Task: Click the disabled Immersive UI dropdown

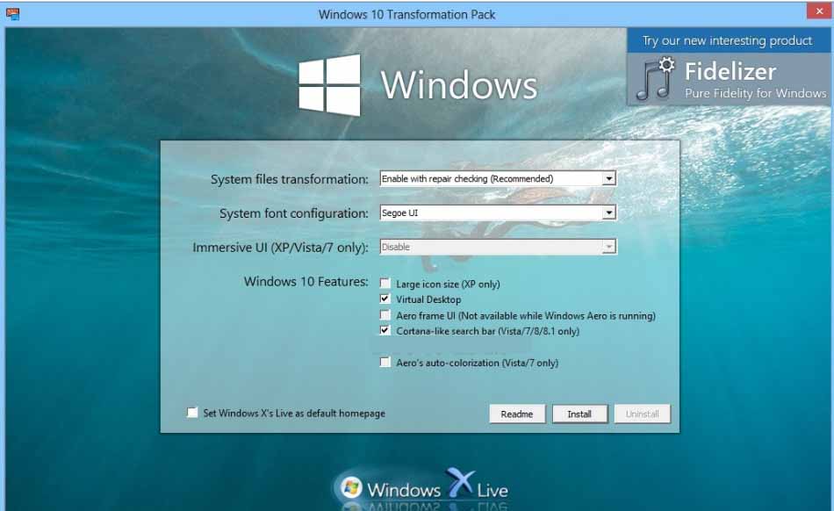Action: pos(498,246)
